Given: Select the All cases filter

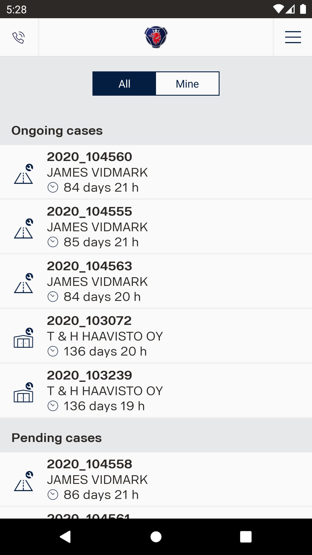Looking at the screenshot, I should point(124,84).
